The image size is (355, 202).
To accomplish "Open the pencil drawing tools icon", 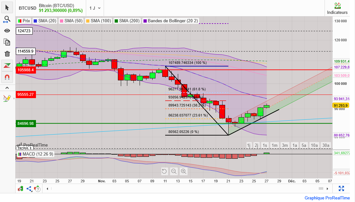I will pyautogui.click(x=7, y=98).
